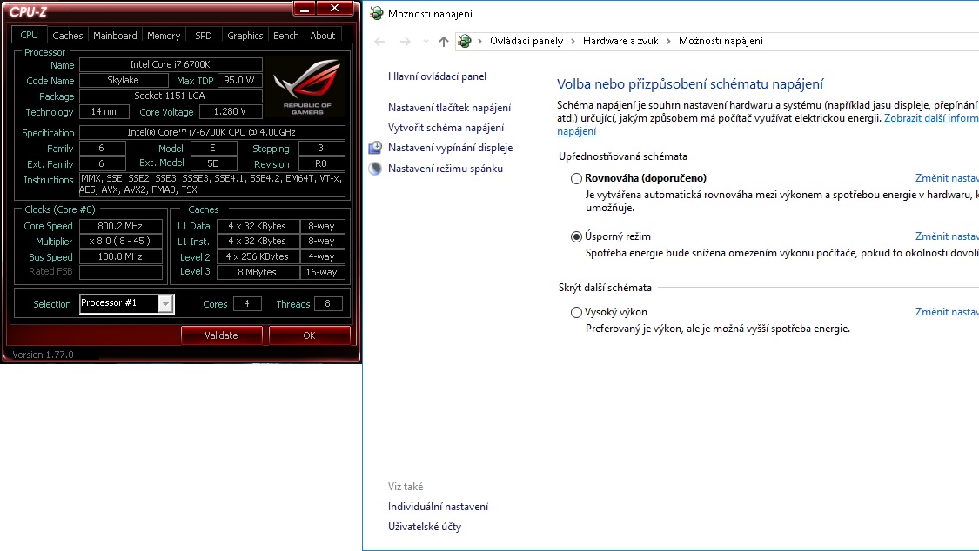Click the Bus Speed value 100.0 MHz
Screen dimensions: 979x551
click(120, 256)
